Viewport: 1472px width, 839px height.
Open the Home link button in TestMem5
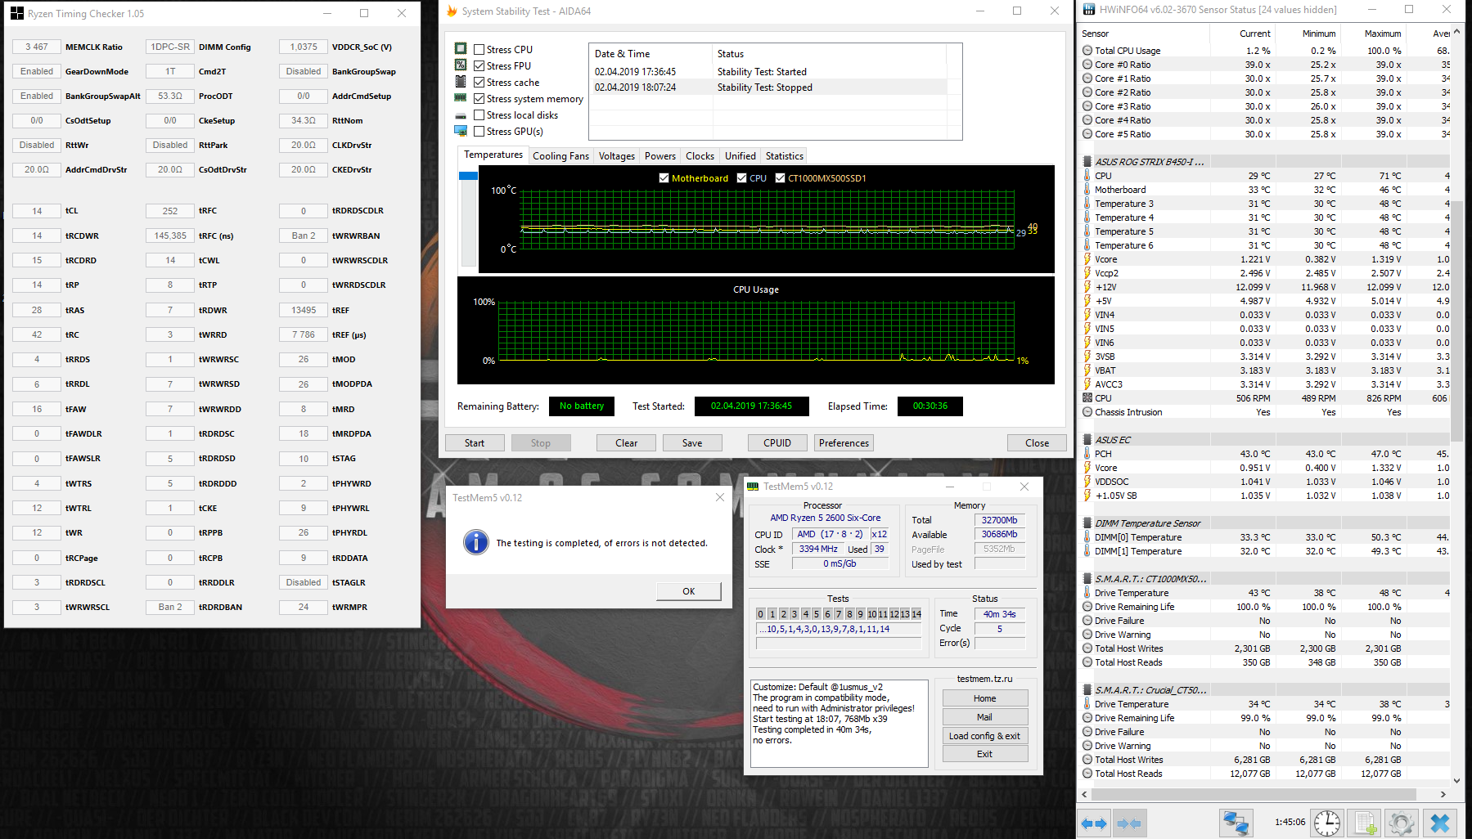click(984, 698)
